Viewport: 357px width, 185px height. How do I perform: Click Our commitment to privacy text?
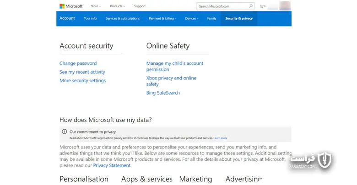pyautogui.click(x=92, y=132)
